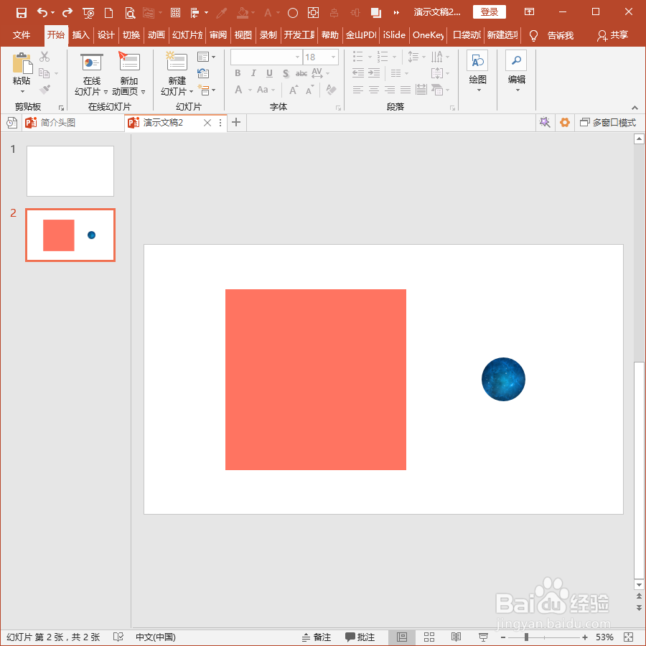The width and height of the screenshot is (646, 646).
Task: Open the line spacing dropdown
Action: [416, 57]
